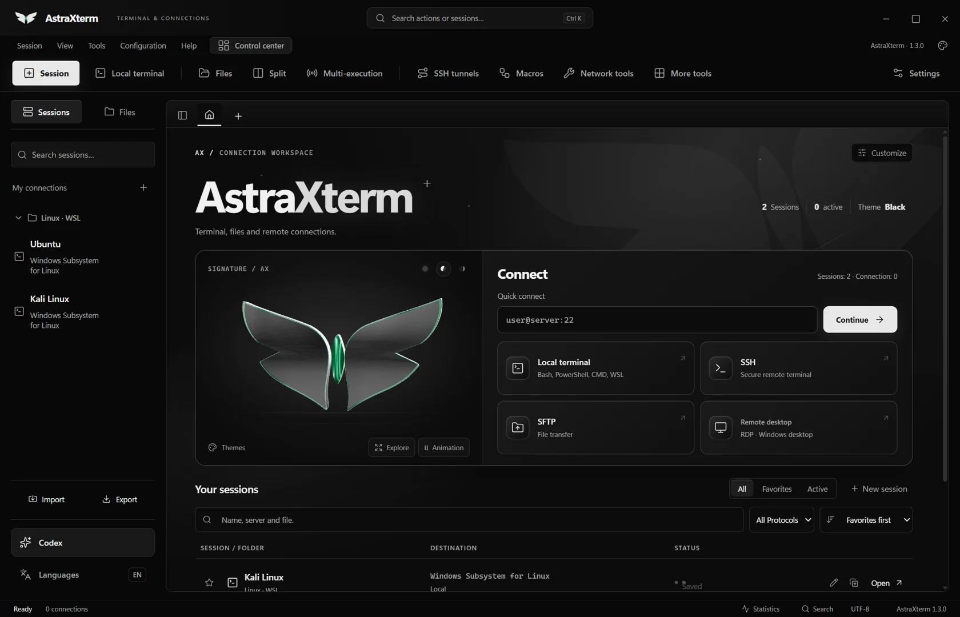Filter sessions by Active
960x617 pixels.
click(x=817, y=489)
